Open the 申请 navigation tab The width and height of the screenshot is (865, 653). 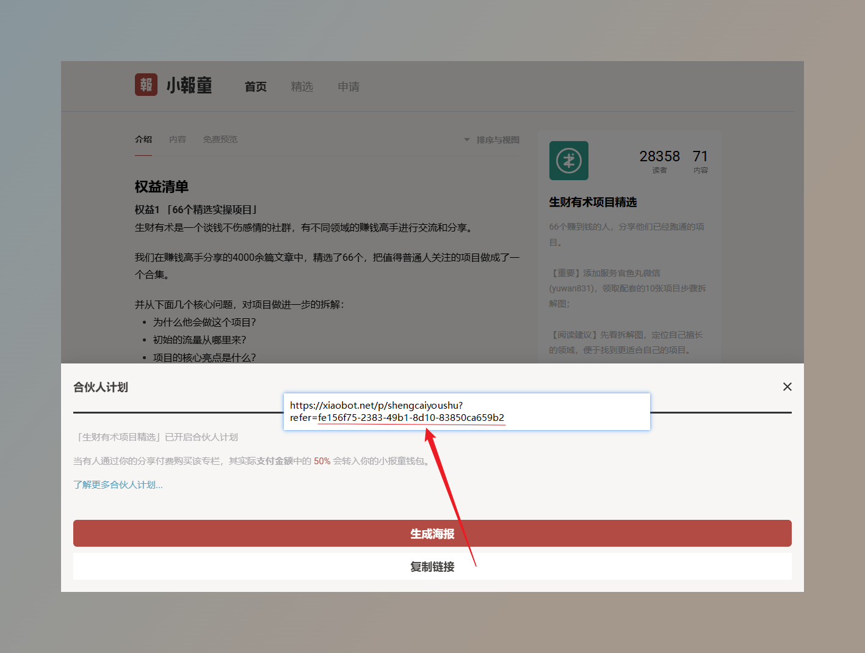pyautogui.click(x=349, y=87)
